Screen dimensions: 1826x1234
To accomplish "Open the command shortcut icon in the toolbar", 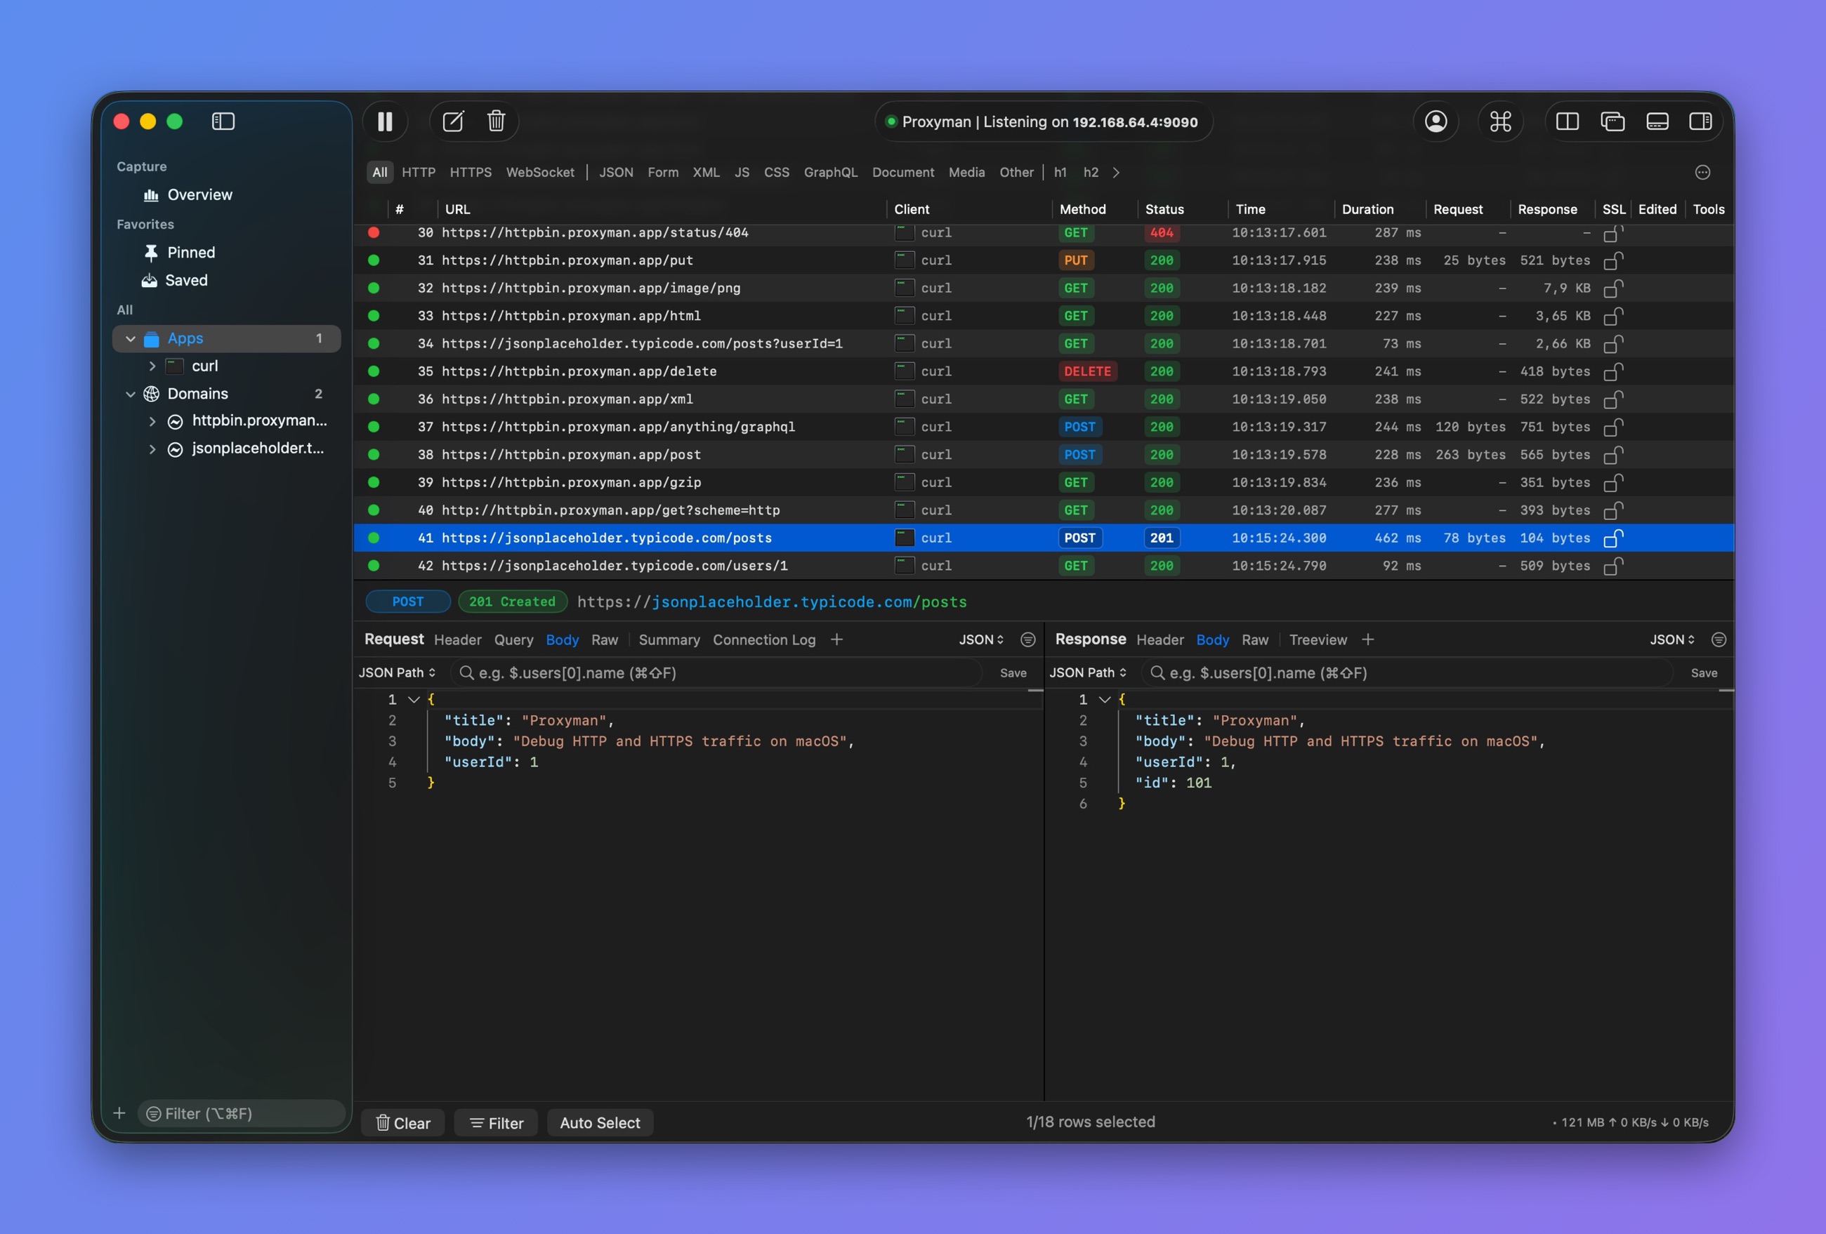I will (x=1501, y=121).
